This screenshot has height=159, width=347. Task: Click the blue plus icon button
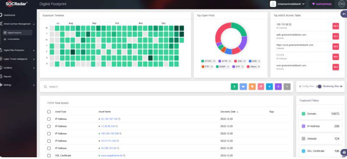point(269,87)
